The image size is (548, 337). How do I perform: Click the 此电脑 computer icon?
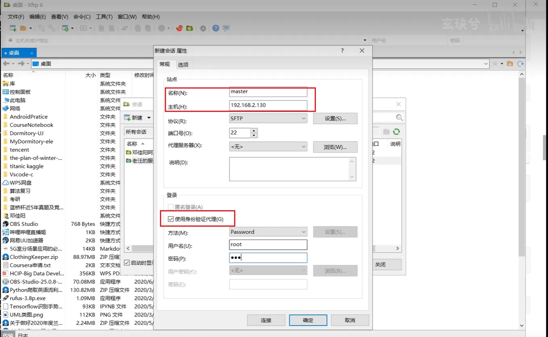[x=6, y=100]
